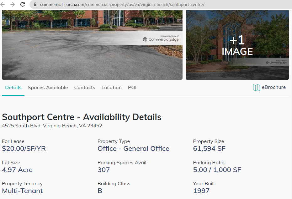Viewport: 292px width, 199px height.
Task: Go to the Contacts tab
Action: (x=85, y=88)
